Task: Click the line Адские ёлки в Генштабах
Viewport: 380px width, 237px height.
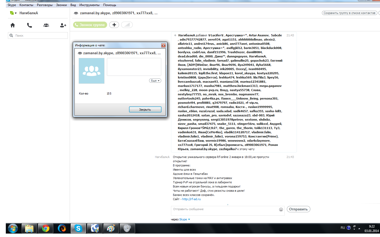Action: point(190,174)
